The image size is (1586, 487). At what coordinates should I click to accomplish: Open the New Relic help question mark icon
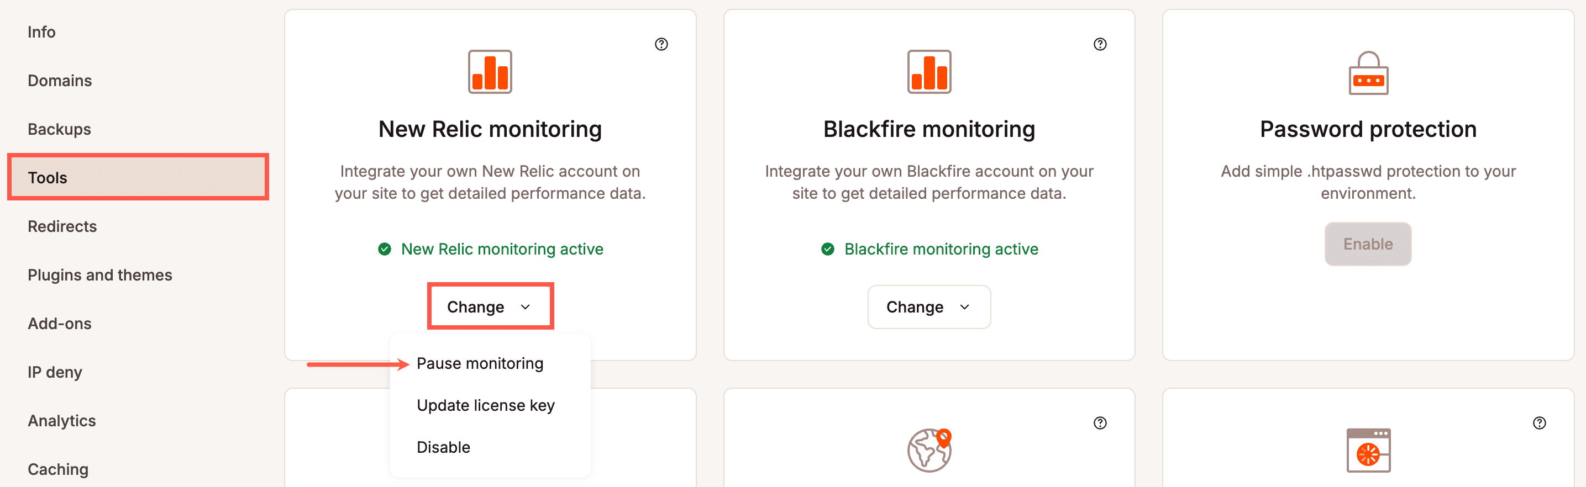[x=661, y=44]
